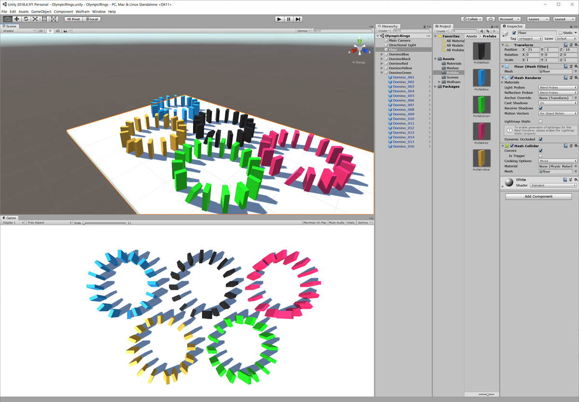Screen dimensions: 579x402
Task: Toggle scene audio with the speaker icon
Action: [57, 31]
